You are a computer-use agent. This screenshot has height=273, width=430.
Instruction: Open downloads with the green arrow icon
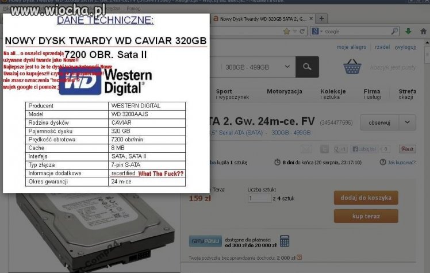pyautogui.click(x=408, y=31)
